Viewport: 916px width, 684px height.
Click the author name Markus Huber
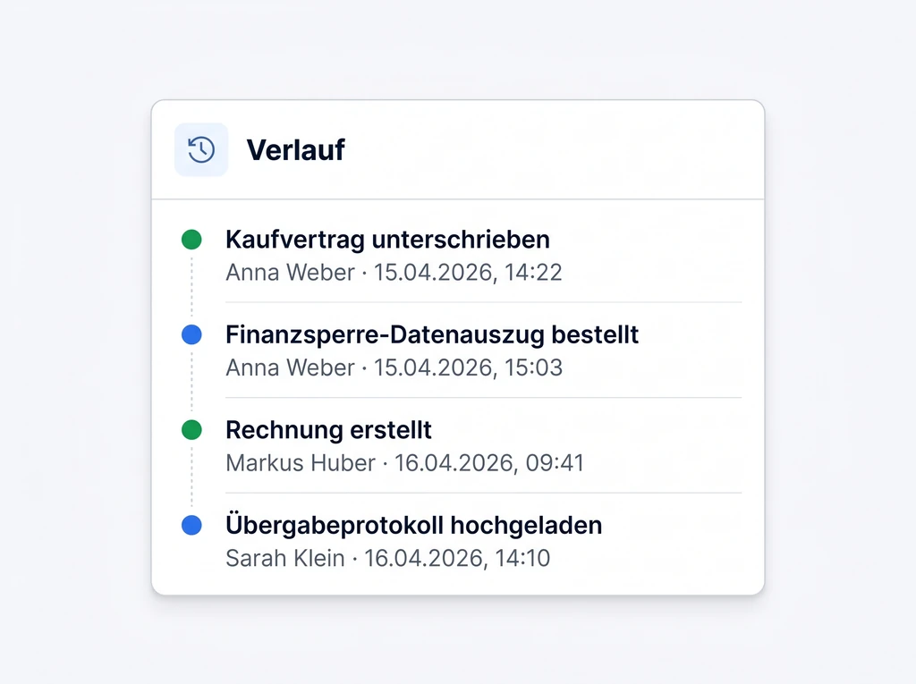(x=301, y=463)
